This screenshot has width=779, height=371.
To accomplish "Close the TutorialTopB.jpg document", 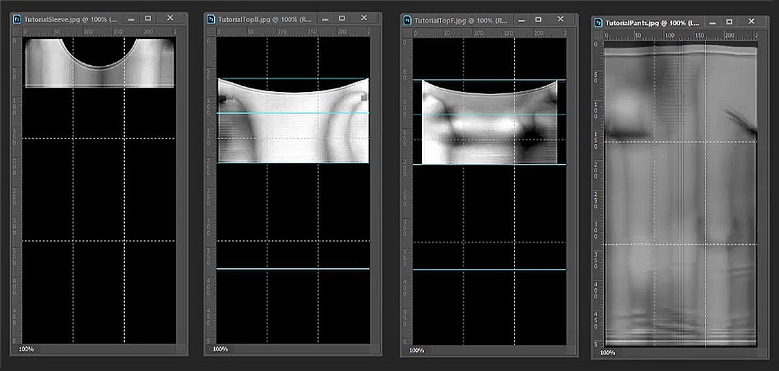I will pyautogui.click(x=364, y=18).
